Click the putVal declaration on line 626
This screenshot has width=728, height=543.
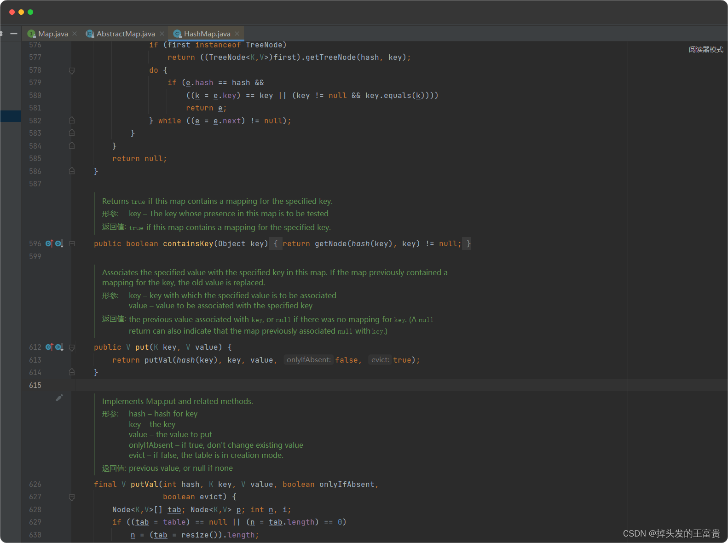coord(144,484)
